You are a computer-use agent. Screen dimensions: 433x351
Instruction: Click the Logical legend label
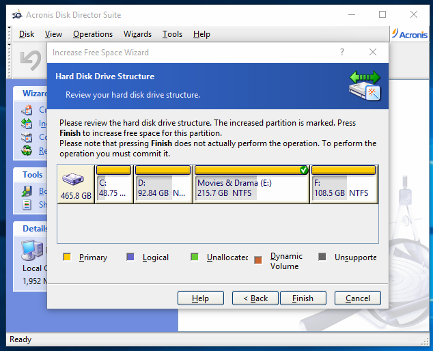[x=156, y=257]
